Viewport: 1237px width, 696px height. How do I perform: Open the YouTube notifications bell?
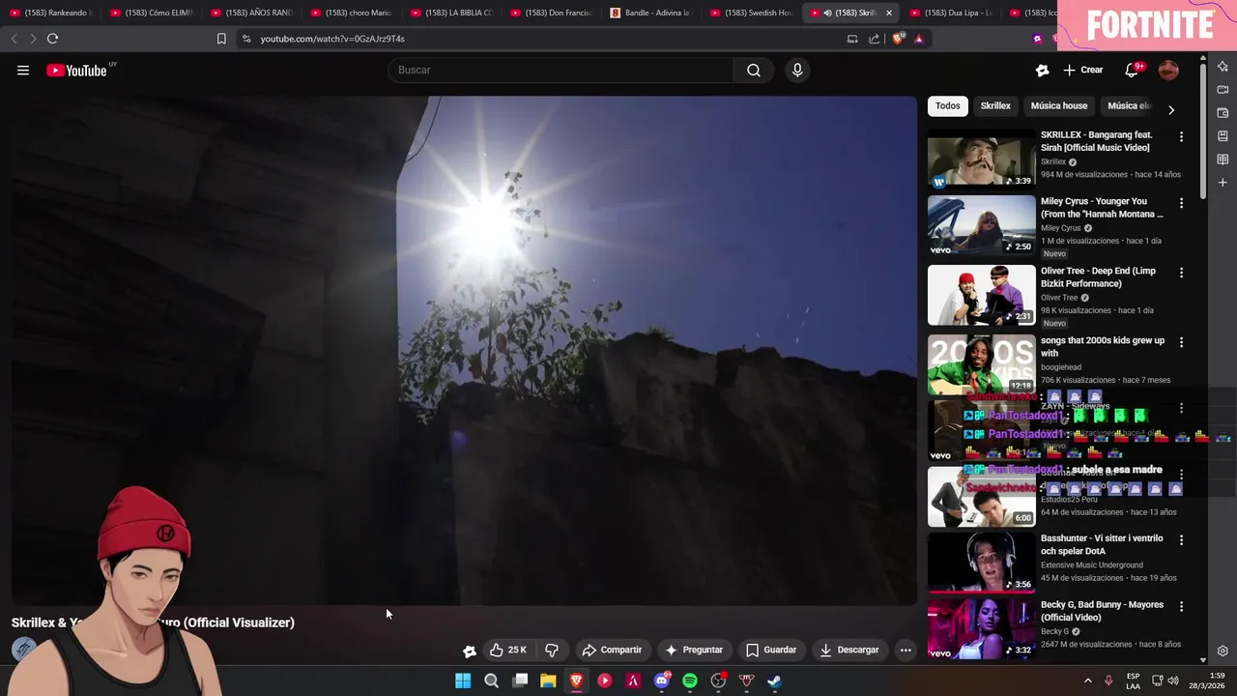click(x=1132, y=70)
